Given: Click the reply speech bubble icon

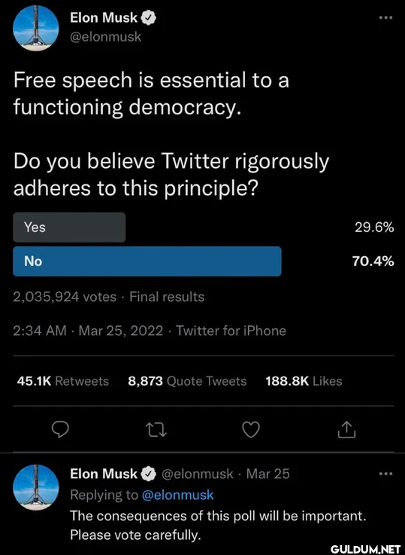Looking at the screenshot, I should (x=60, y=430).
